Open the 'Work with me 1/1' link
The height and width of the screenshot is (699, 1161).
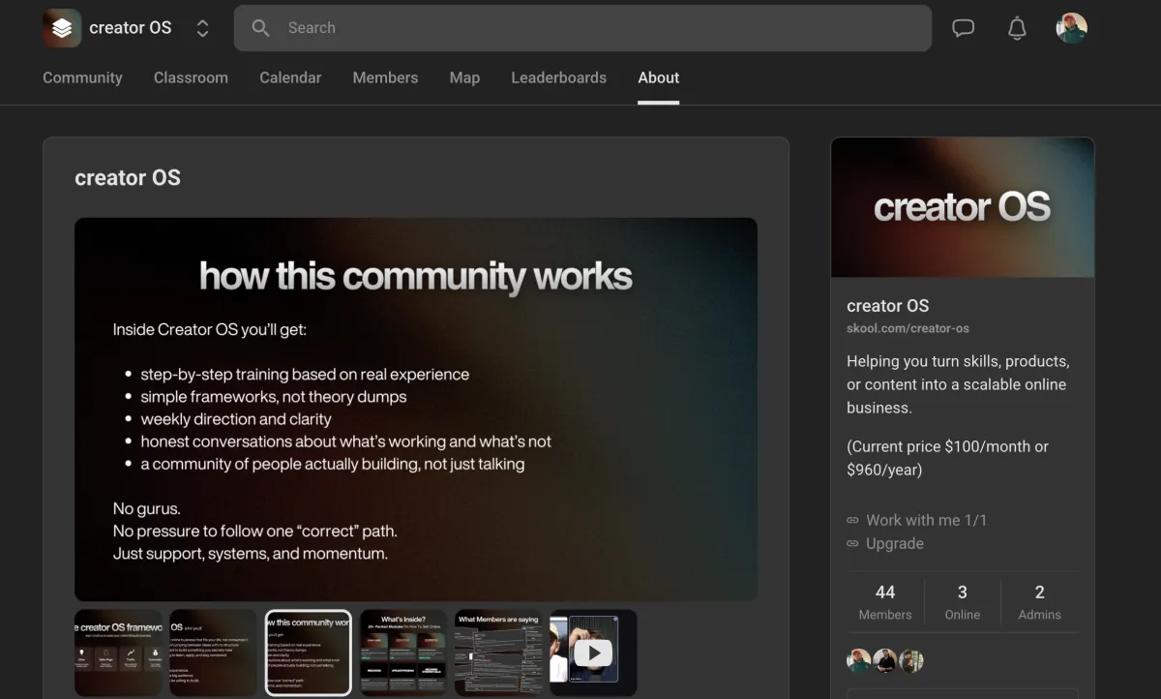926,520
